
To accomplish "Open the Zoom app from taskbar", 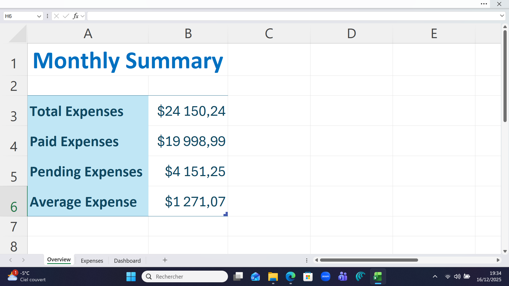I will pyautogui.click(x=325, y=277).
